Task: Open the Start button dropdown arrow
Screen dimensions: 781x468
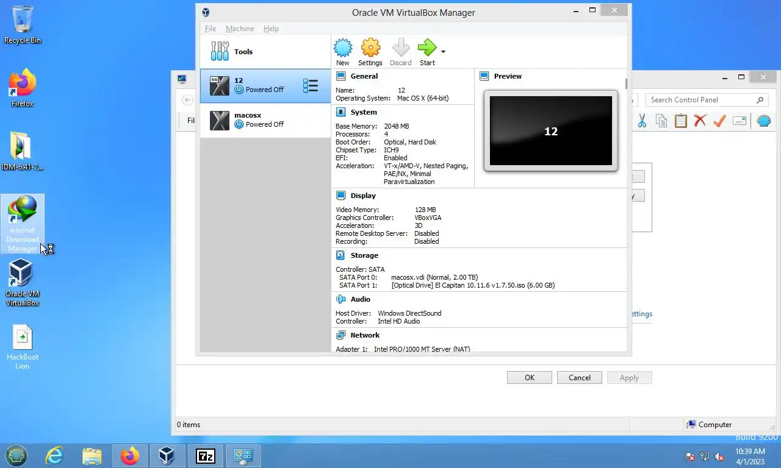Action: coord(443,52)
